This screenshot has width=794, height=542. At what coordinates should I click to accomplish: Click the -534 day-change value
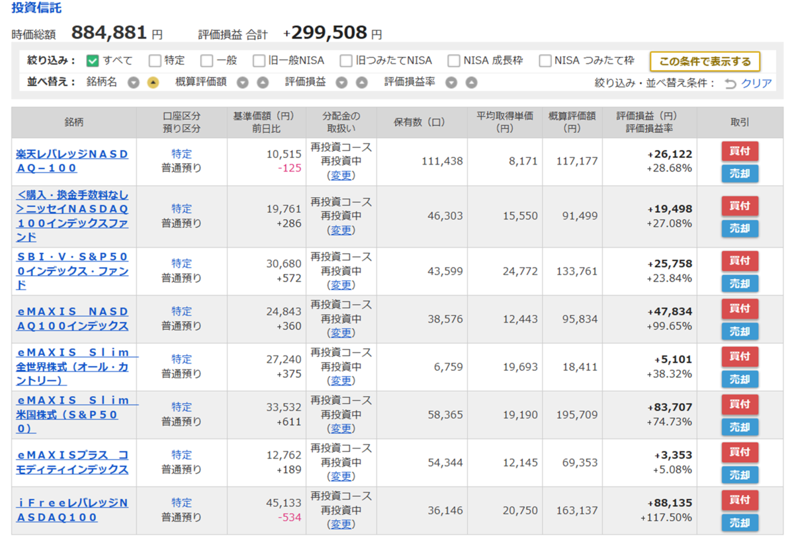coord(290,517)
